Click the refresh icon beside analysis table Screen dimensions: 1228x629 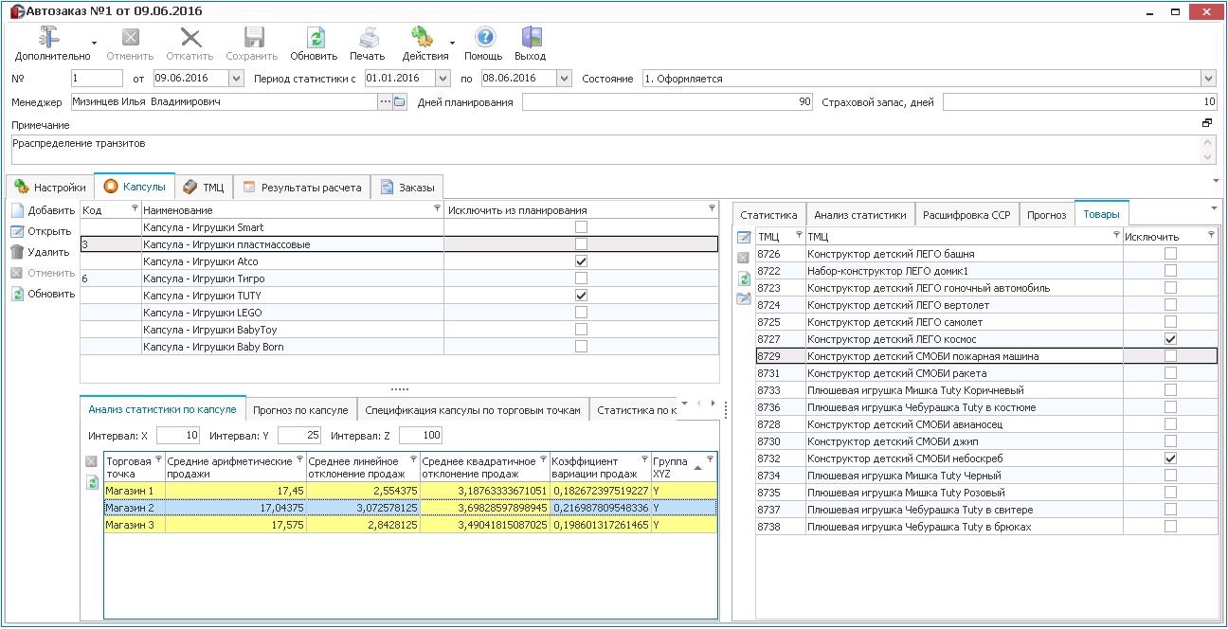click(92, 482)
